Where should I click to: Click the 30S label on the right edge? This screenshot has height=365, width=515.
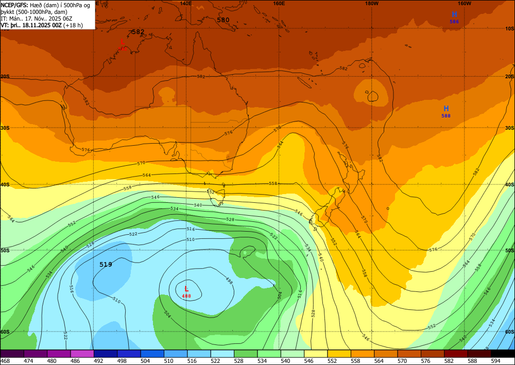509,128
